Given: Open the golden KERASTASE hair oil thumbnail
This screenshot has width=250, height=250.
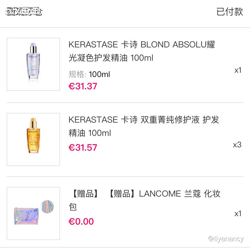Looking at the screenshot, I should (33, 139).
